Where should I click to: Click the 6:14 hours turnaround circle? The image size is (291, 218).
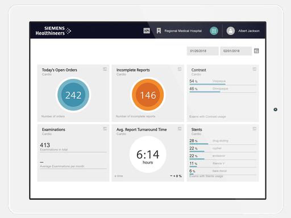[x=148, y=154]
